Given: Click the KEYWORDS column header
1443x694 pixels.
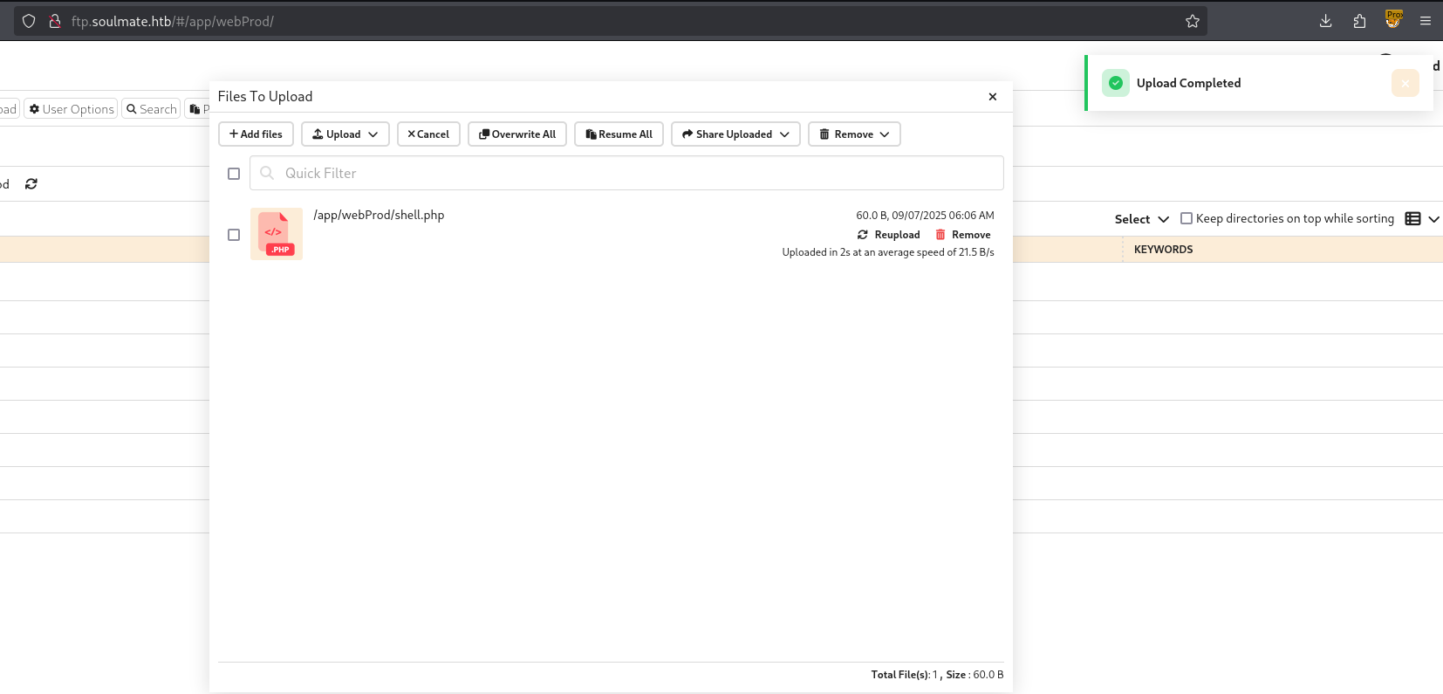Looking at the screenshot, I should (x=1164, y=250).
